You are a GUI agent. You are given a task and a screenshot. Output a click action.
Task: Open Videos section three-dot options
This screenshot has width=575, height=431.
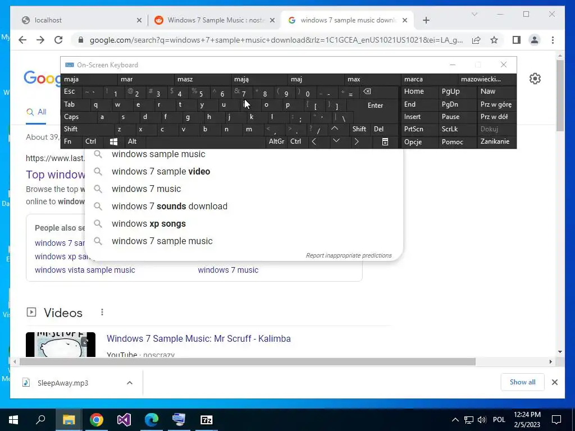tap(102, 312)
